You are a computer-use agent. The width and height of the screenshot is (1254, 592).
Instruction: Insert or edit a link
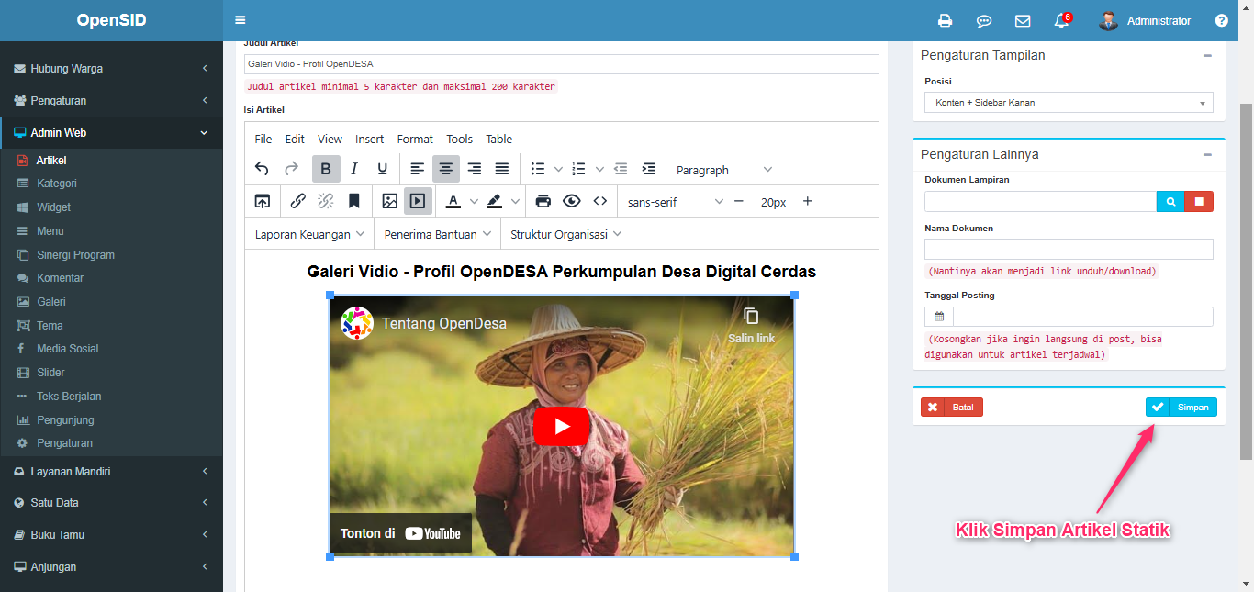tap(298, 201)
